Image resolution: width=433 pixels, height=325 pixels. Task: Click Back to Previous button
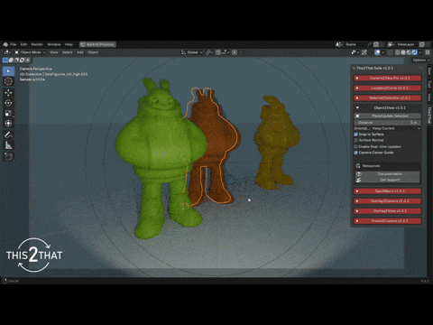click(x=97, y=44)
